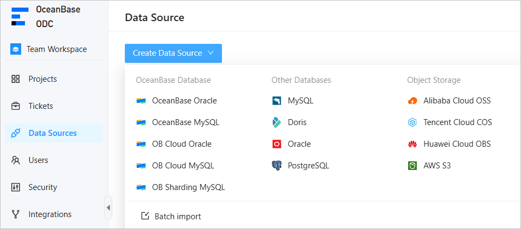Click the MySQL dolphin icon
Screen dimensions: 521x229
pyautogui.click(x=277, y=101)
